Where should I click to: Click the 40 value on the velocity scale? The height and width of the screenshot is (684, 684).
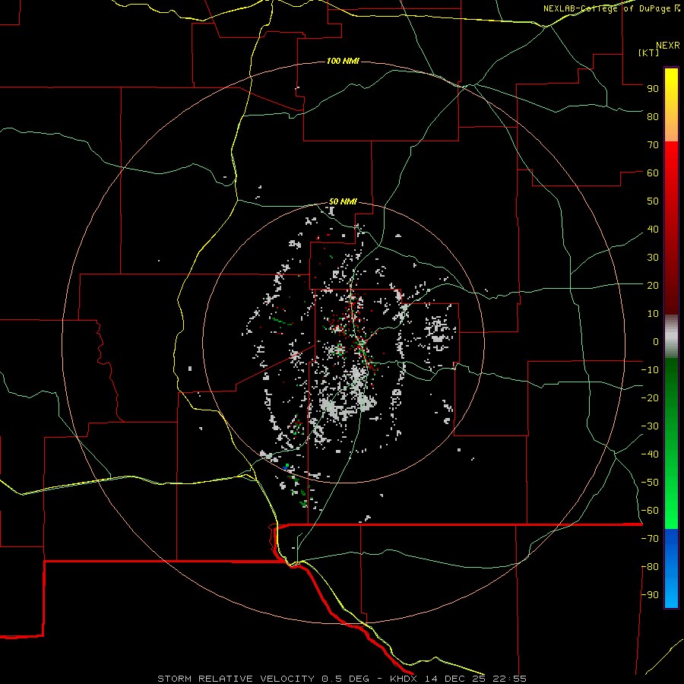click(653, 229)
